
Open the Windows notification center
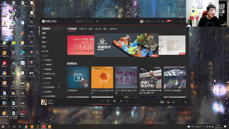point(225,126)
